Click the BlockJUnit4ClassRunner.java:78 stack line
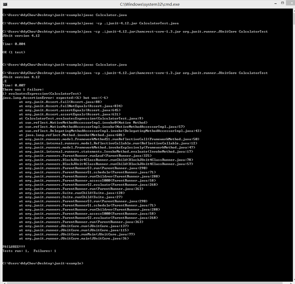Screen dimensions: 295x284 (106, 159)
